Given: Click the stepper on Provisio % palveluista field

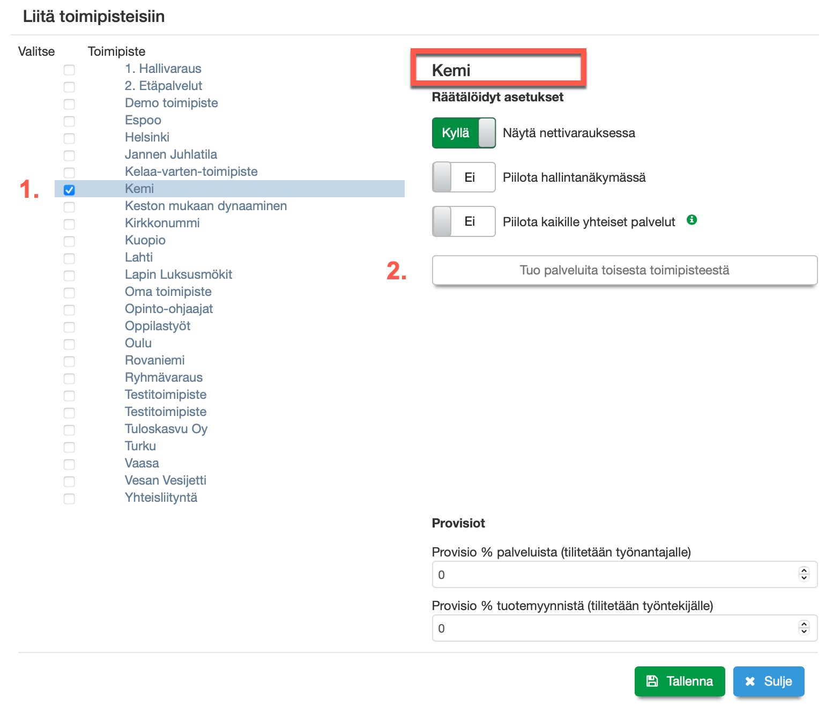Looking at the screenshot, I should coord(804,574).
